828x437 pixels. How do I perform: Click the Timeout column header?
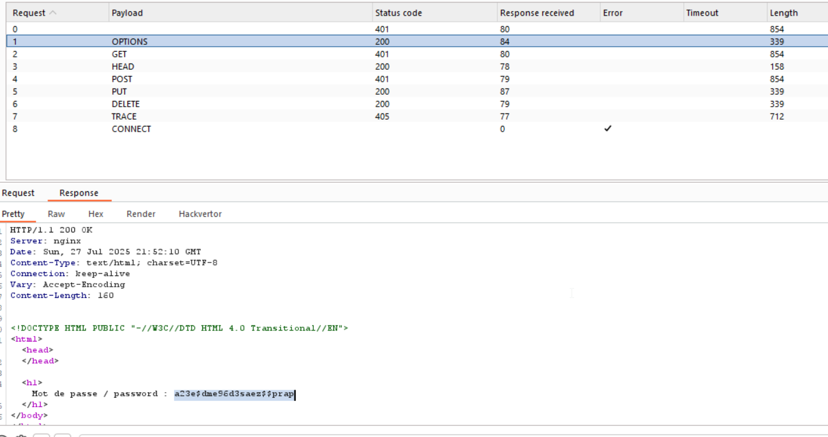(x=702, y=13)
